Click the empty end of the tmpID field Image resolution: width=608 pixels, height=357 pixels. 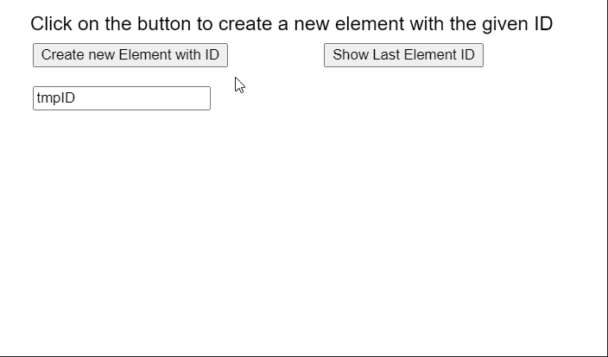tap(173, 98)
